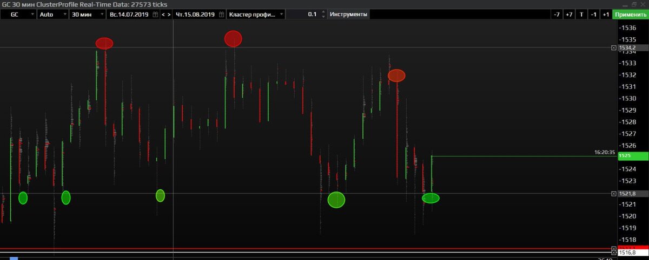Click the blue scrollbar thumb at bottom left
649x260 pixels.
point(14,258)
